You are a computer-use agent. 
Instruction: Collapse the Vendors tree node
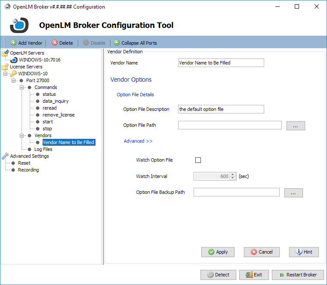pos(21,135)
